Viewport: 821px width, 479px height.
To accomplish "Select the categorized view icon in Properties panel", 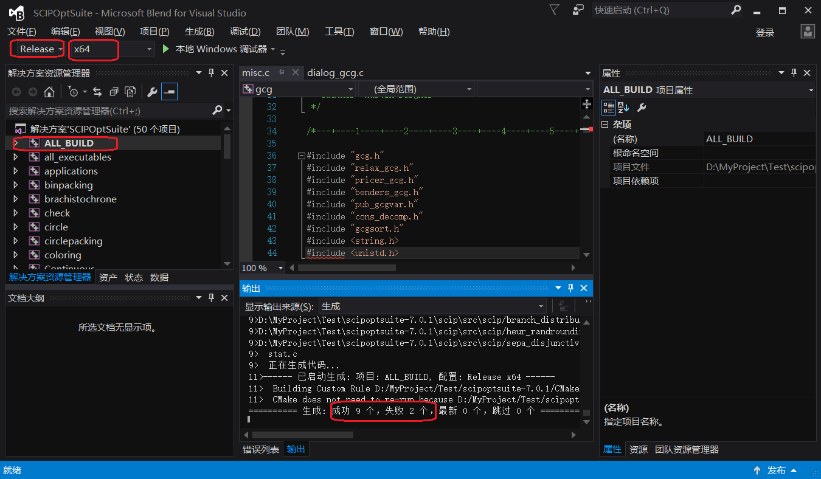I will point(609,107).
